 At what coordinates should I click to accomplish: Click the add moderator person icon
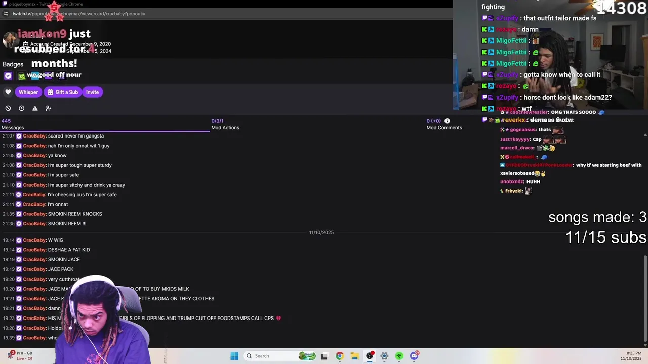[48, 108]
